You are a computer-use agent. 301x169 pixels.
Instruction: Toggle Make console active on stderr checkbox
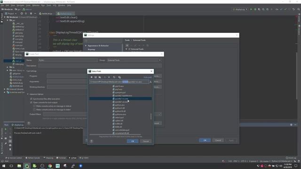tap(34, 110)
